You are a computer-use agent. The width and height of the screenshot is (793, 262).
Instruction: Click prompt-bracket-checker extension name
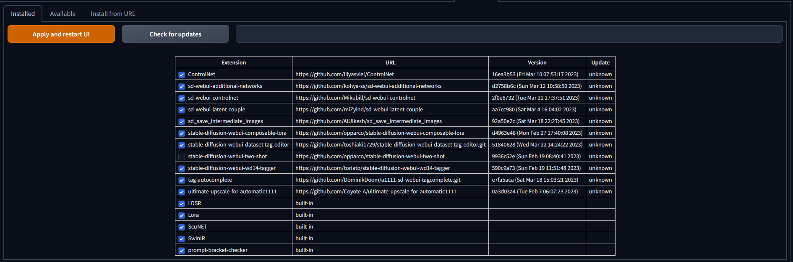click(218, 250)
